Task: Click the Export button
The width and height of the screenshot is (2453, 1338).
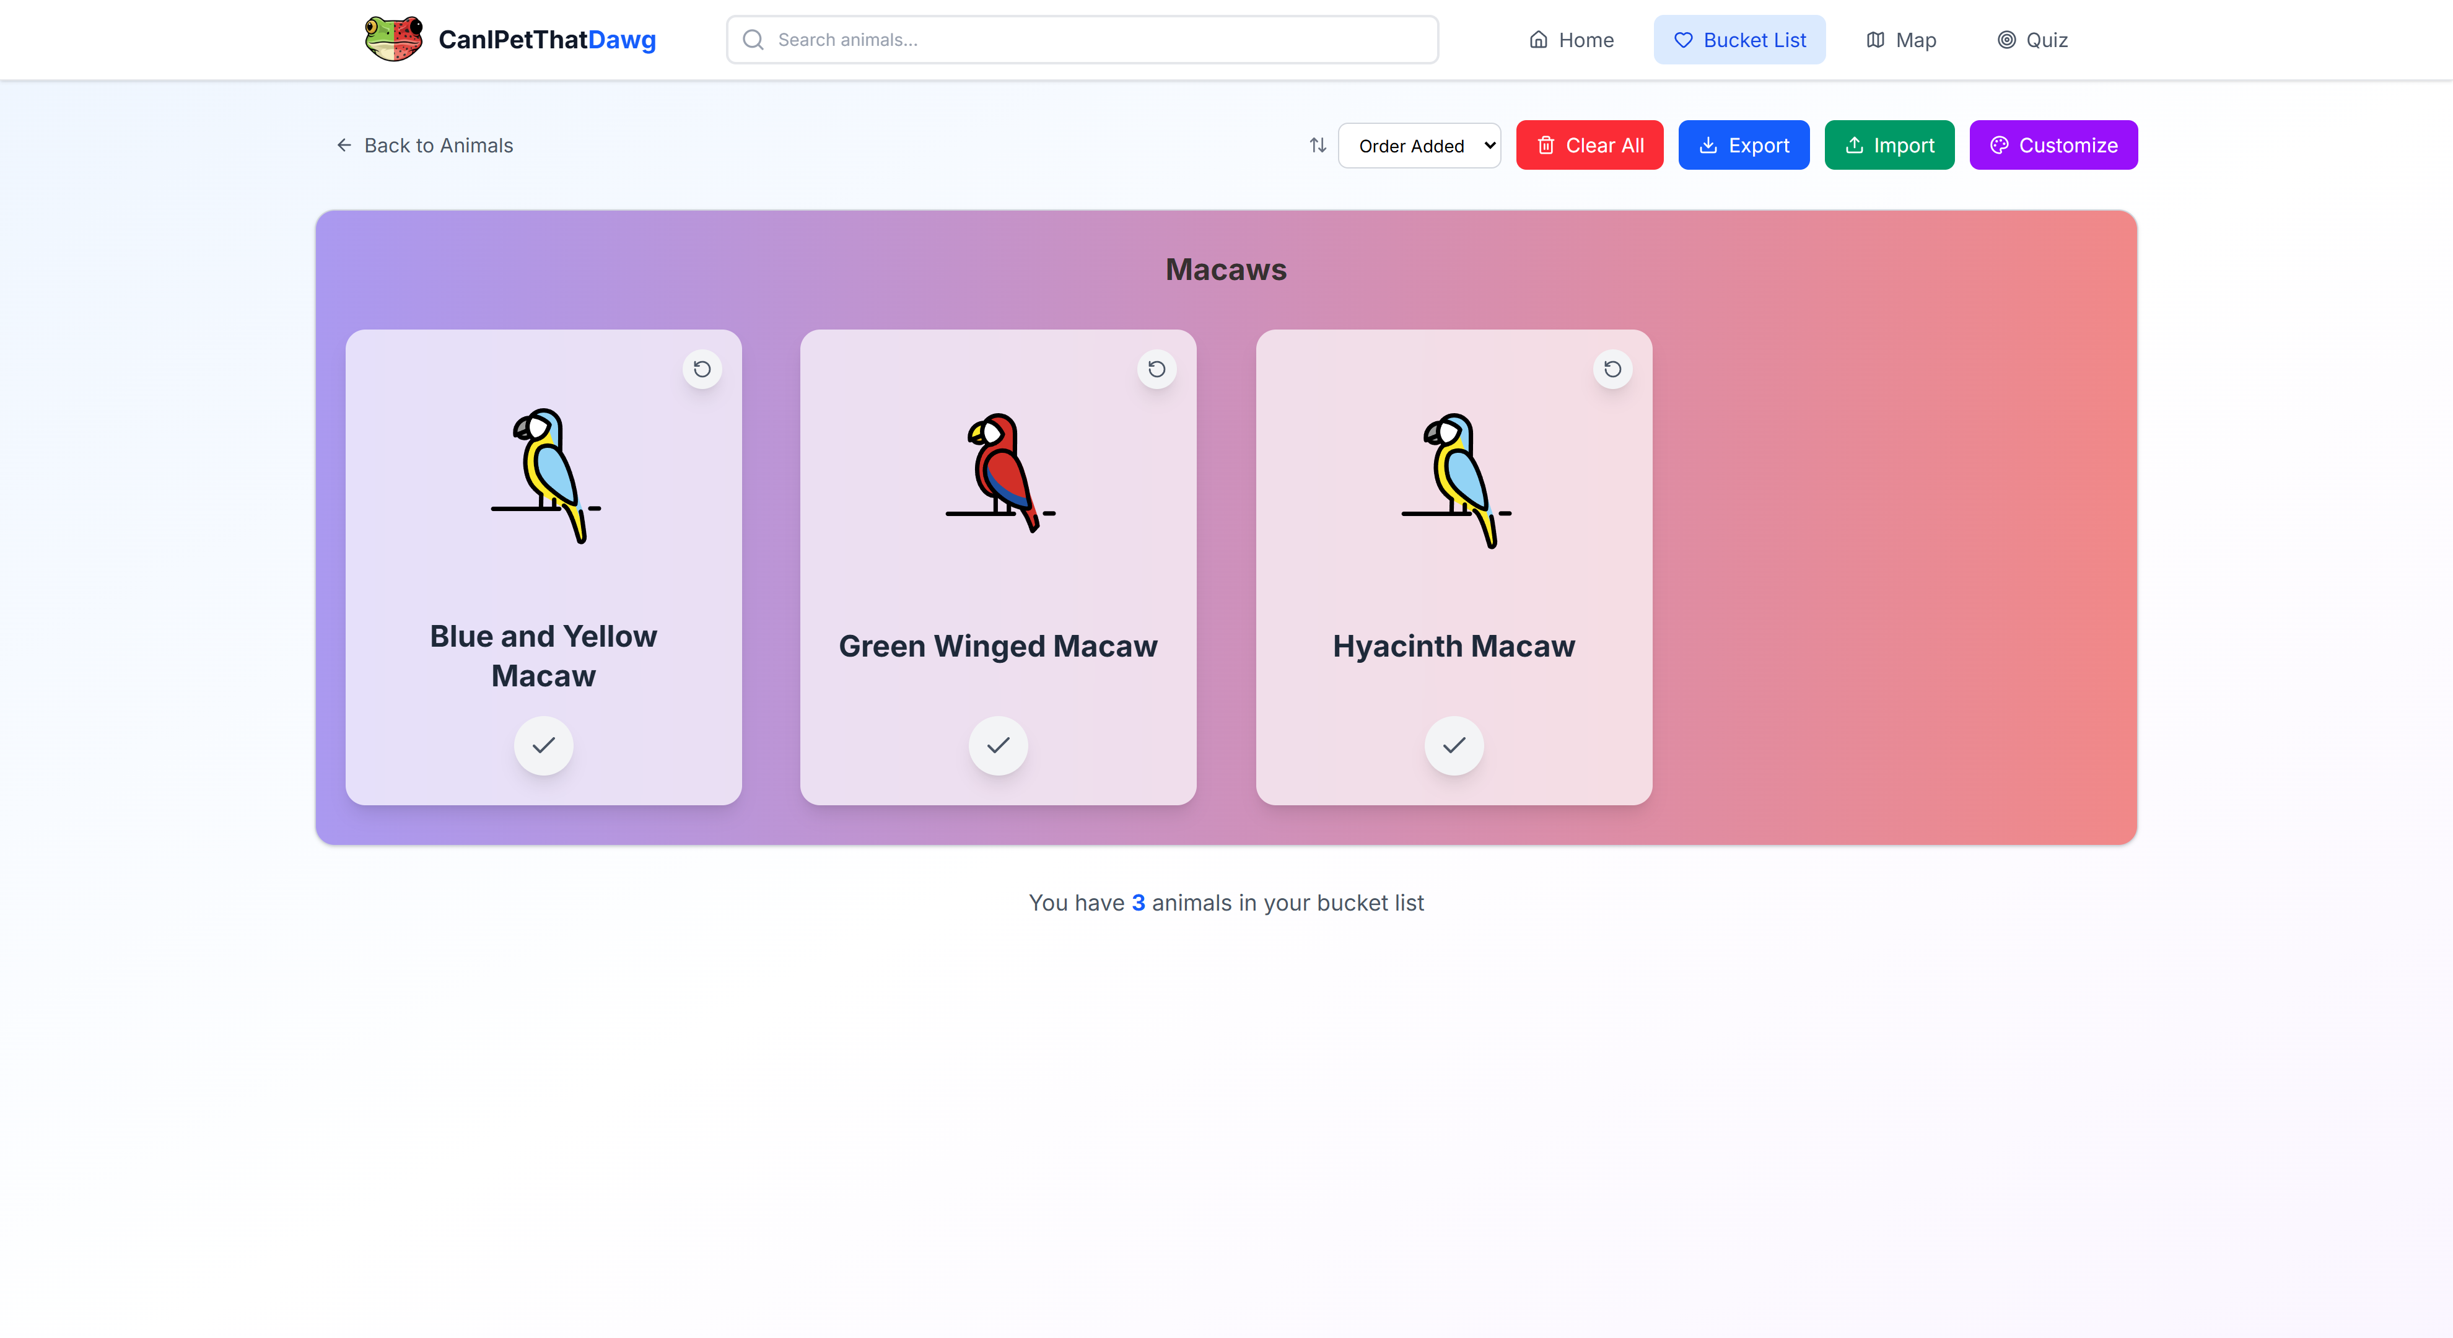Action: pyautogui.click(x=1744, y=145)
